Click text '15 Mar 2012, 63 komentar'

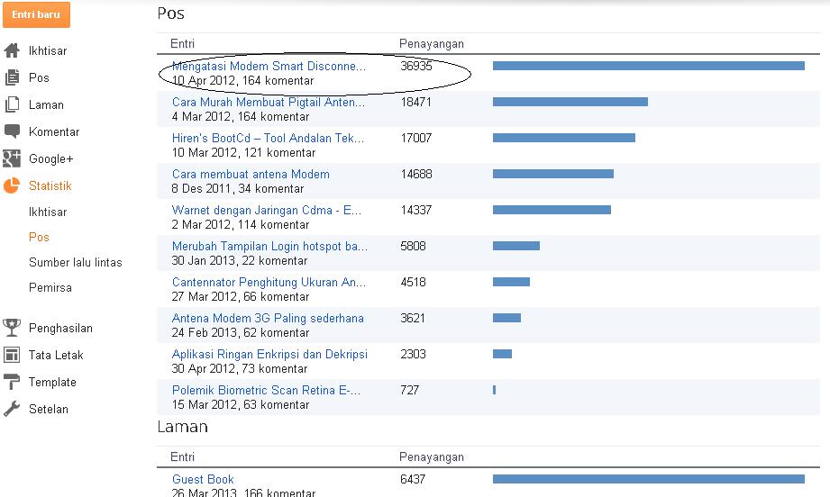(x=241, y=404)
